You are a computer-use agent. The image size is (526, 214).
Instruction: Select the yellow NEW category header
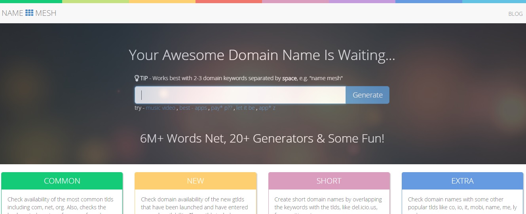[x=196, y=181]
